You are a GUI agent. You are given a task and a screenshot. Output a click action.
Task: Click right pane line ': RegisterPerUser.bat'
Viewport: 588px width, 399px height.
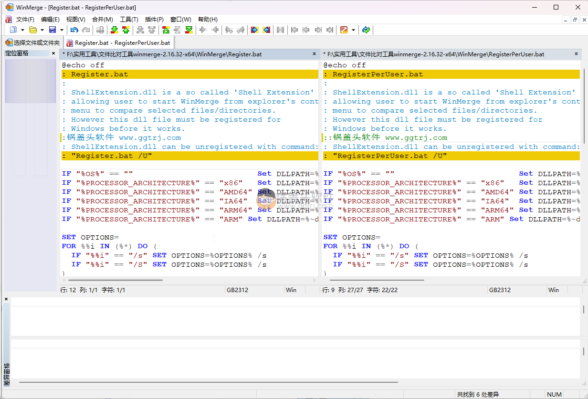tap(451, 74)
